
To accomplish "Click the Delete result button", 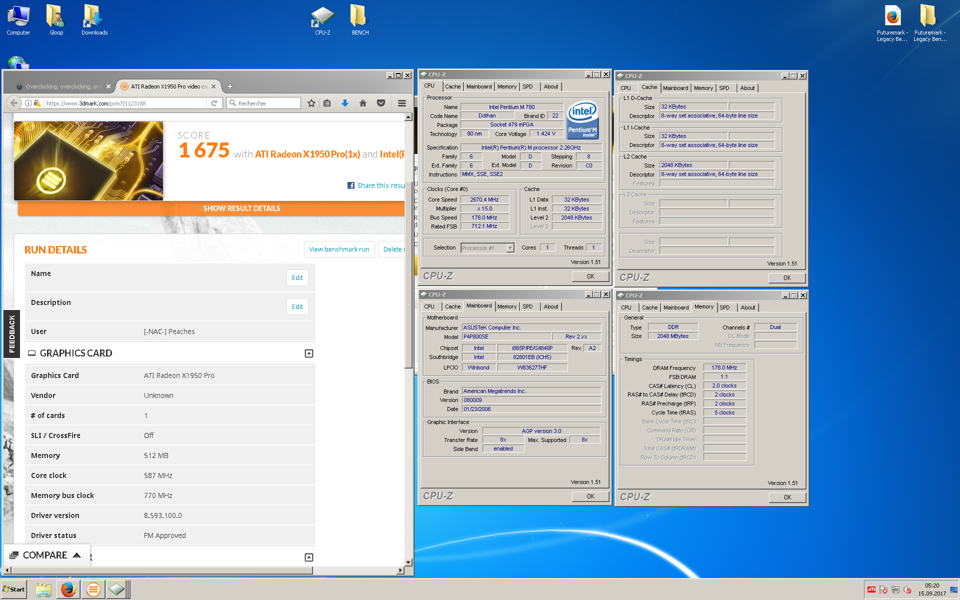I will 391,249.
